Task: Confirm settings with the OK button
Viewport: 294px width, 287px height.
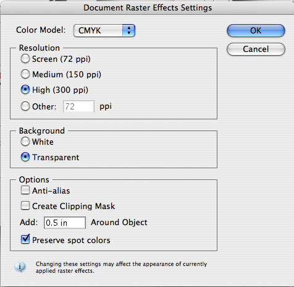Action: [256, 31]
